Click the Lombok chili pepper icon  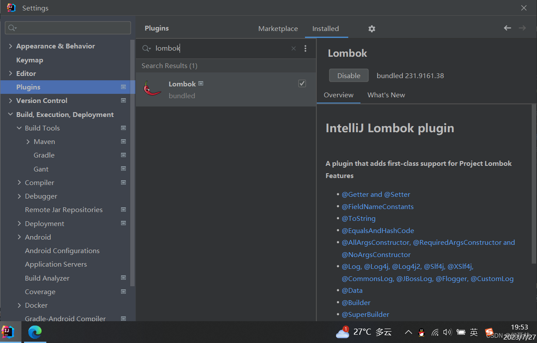152,89
